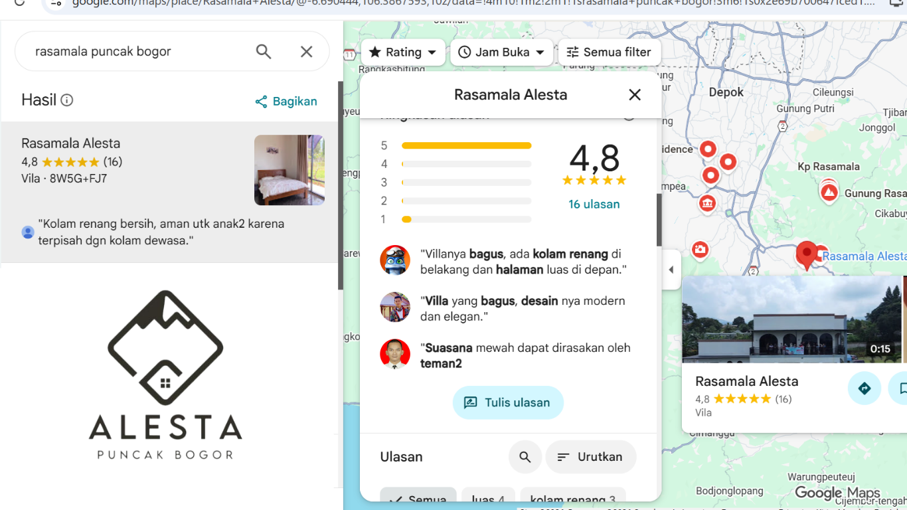
Task: Click the search magnifier in search box
Action: [264, 52]
